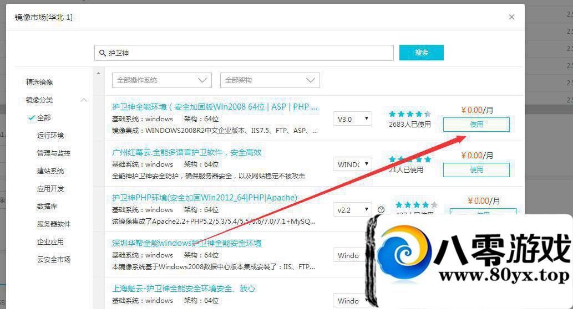The height and width of the screenshot is (309, 573).
Task: Close the 镜像市场 dialog with the X
Action: 511,17
